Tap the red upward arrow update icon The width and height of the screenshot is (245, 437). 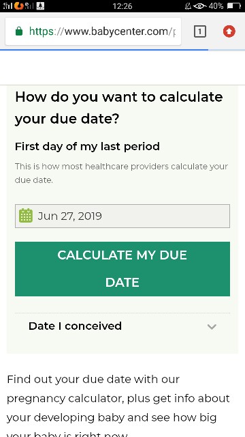coord(229,31)
